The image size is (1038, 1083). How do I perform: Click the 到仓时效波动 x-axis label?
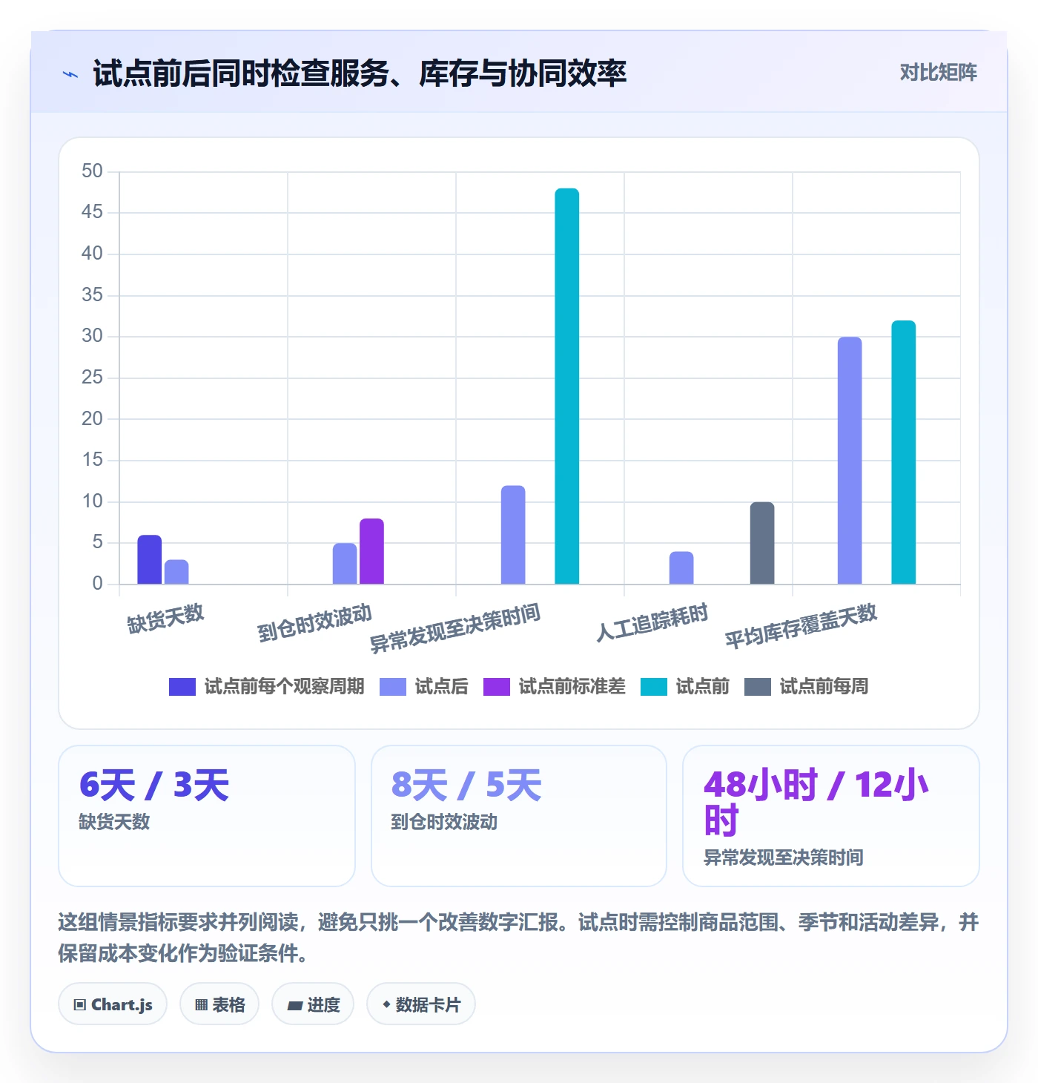tap(314, 622)
